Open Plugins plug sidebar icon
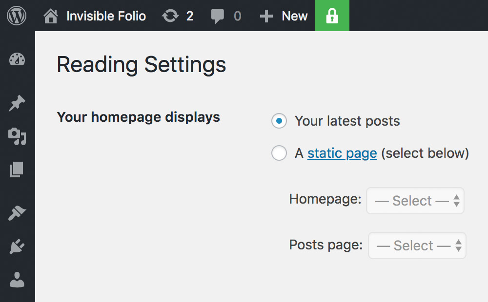The height and width of the screenshot is (302, 488). coord(17,247)
